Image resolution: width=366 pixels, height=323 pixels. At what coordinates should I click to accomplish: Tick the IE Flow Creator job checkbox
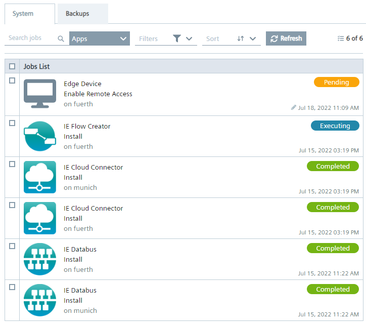(12, 123)
